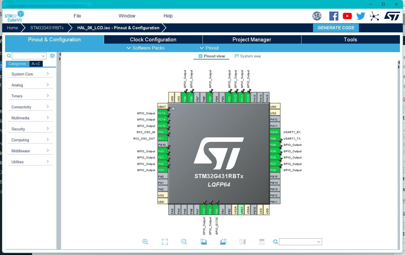Click the 10-year anniversary badge icon
The width and height of the screenshot is (405, 255).
pos(317,16)
